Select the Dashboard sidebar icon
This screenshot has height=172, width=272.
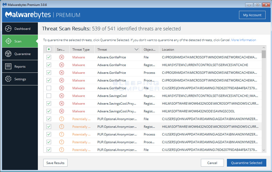(9, 29)
